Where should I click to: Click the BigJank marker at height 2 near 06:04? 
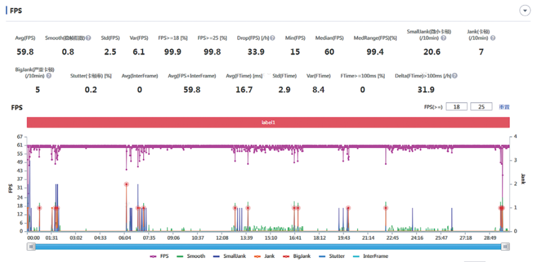click(x=126, y=184)
